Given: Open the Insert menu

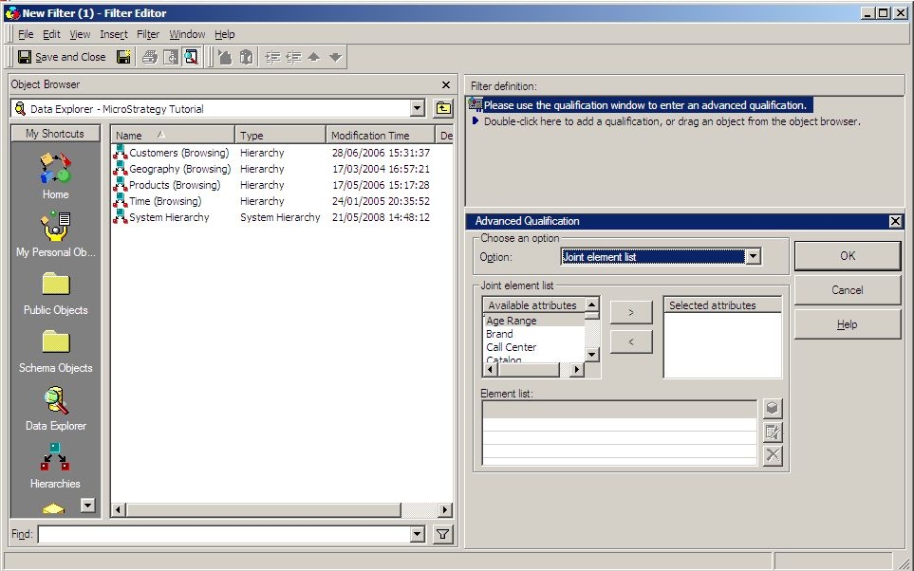Looking at the screenshot, I should point(113,34).
